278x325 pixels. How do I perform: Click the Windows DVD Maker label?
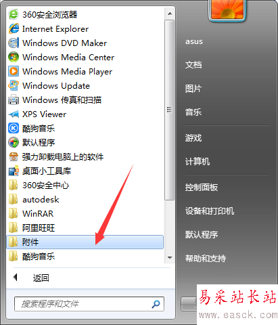(x=64, y=43)
